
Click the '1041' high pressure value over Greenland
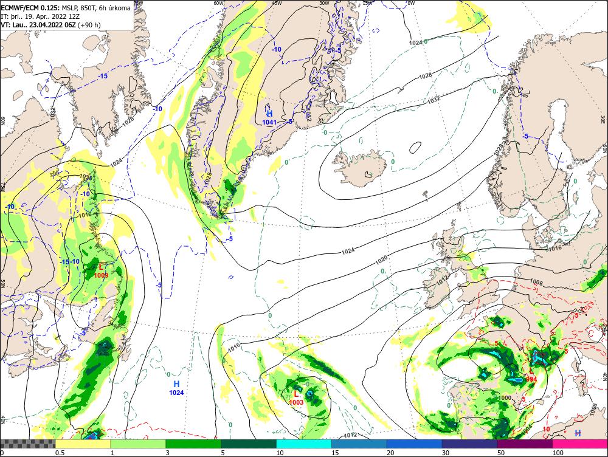click(269, 123)
